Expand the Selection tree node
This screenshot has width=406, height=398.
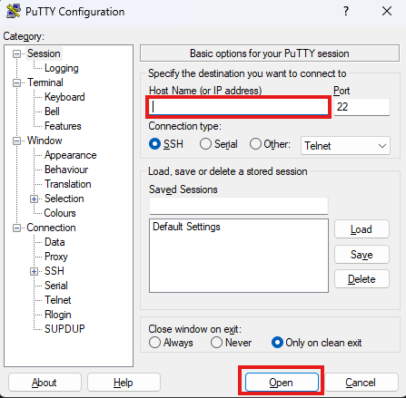coord(34,199)
